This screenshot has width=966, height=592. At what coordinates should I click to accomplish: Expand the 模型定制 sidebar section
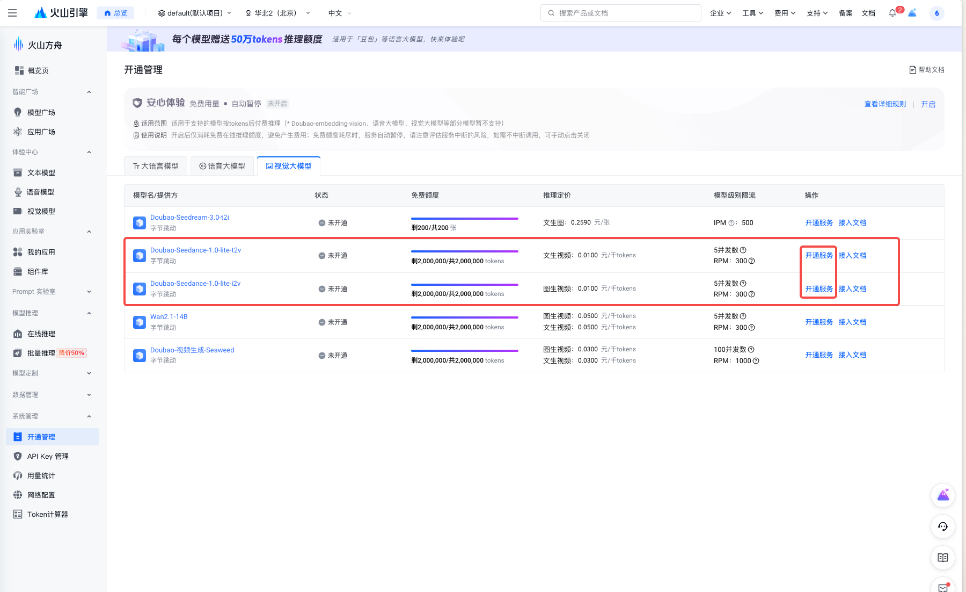point(89,373)
